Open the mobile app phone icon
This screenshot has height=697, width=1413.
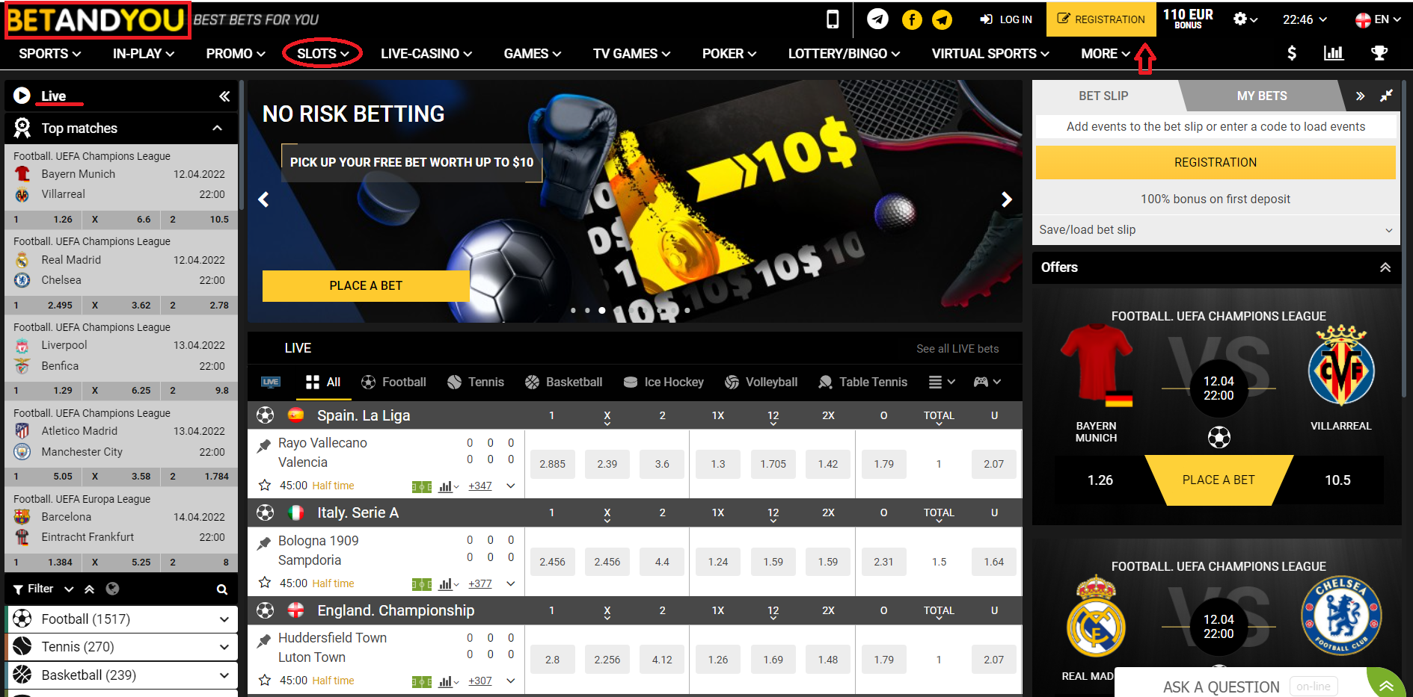(x=832, y=19)
